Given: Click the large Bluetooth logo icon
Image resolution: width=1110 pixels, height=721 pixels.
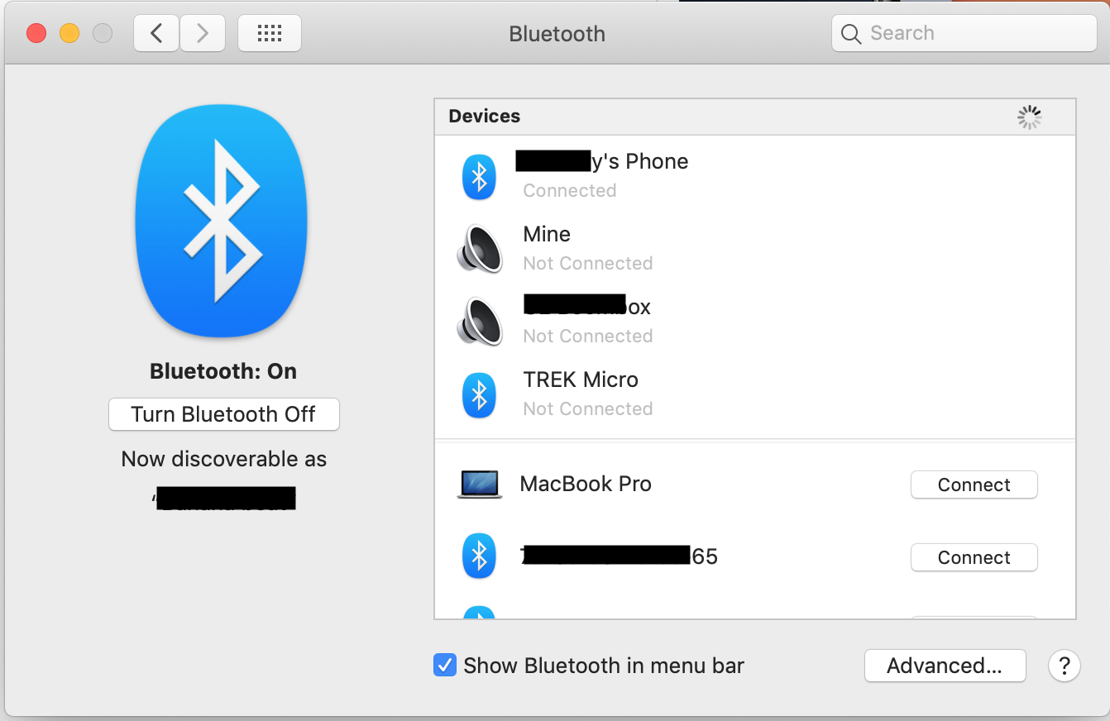Looking at the screenshot, I should click(222, 219).
